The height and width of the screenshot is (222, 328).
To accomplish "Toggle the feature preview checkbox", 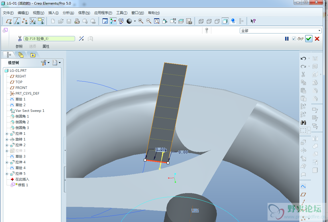I will pyautogui.click(x=294, y=39).
